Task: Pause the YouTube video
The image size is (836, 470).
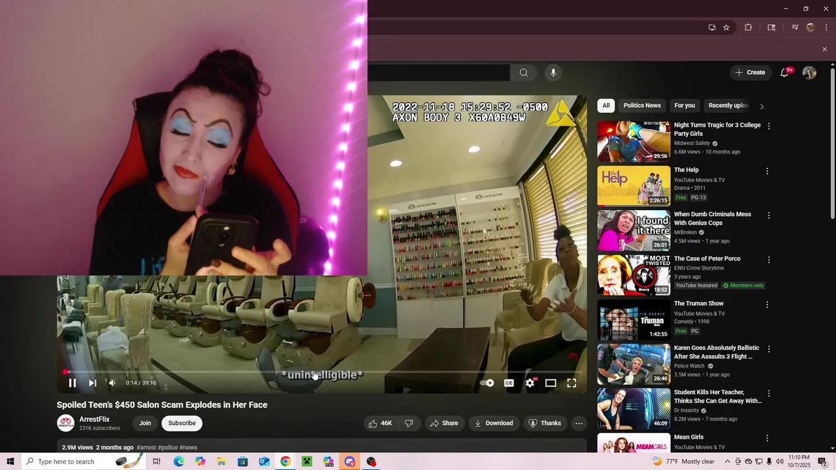Action: 72,383
